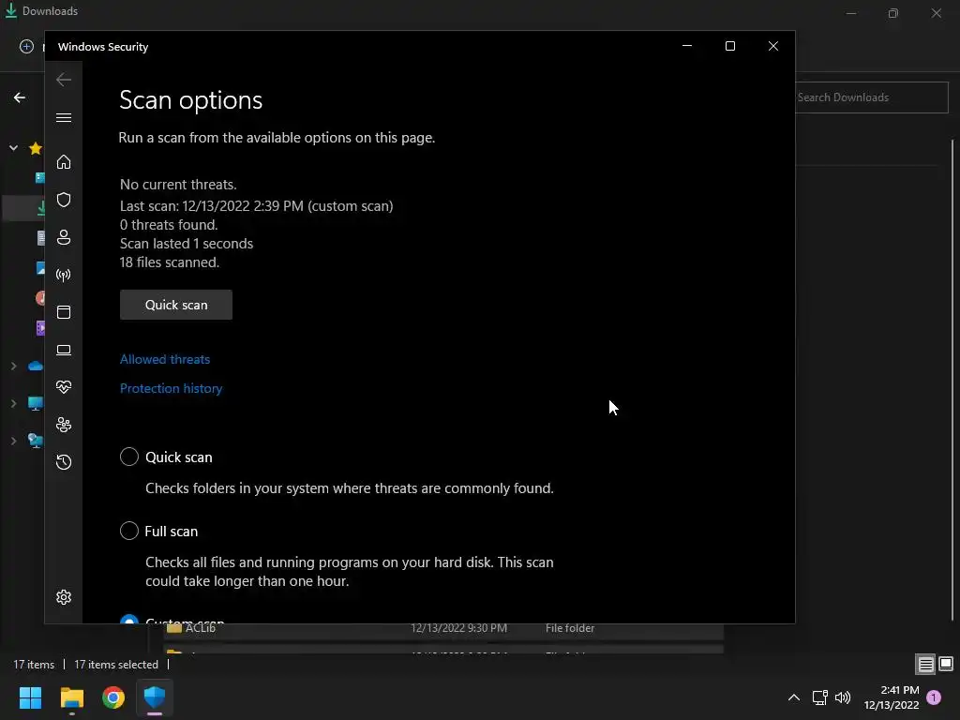Viewport: 960px width, 720px height.
Task: Go back using Windows Security back arrow
Action: (x=64, y=80)
